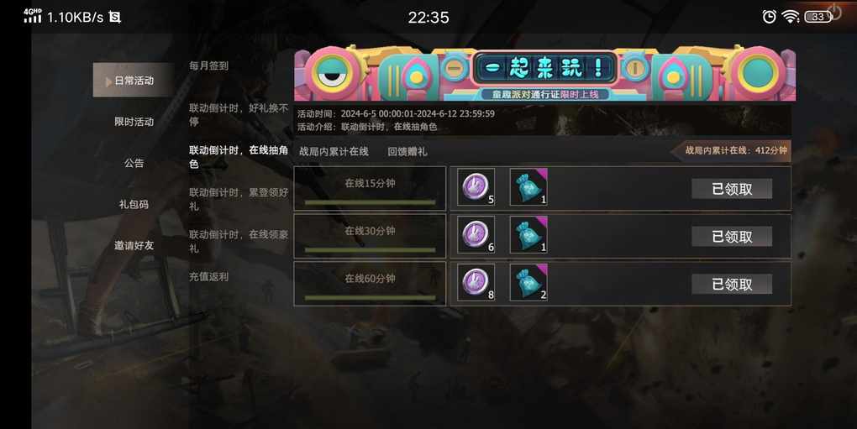Tap the teal gift bag in 60-minute row

528,282
